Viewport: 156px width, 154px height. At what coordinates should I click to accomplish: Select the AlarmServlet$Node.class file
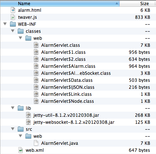click(67, 101)
